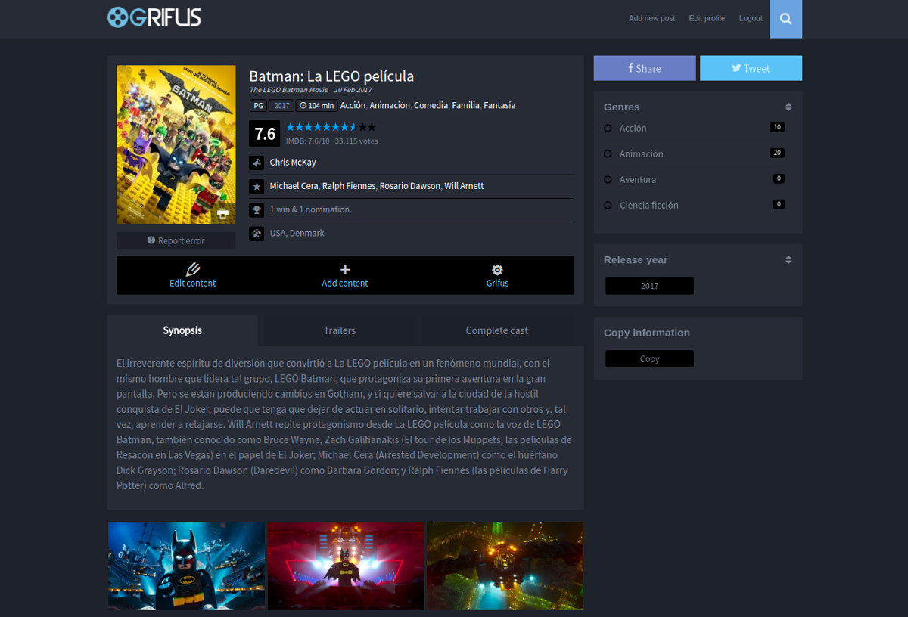Screen dimensions: 908x617
Task: Open Edit profile in header
Action: [x=707, y=18]
